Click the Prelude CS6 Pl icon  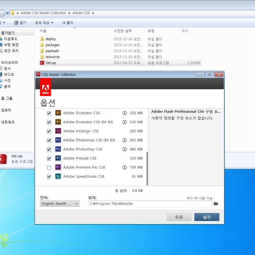click(58, 158)
